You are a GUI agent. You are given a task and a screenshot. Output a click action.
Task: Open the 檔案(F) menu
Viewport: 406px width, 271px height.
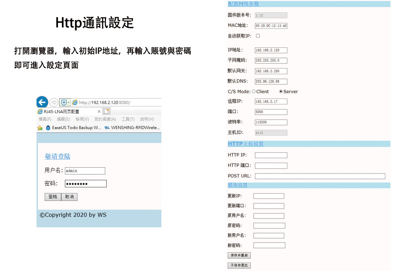[x=45, y=119]
